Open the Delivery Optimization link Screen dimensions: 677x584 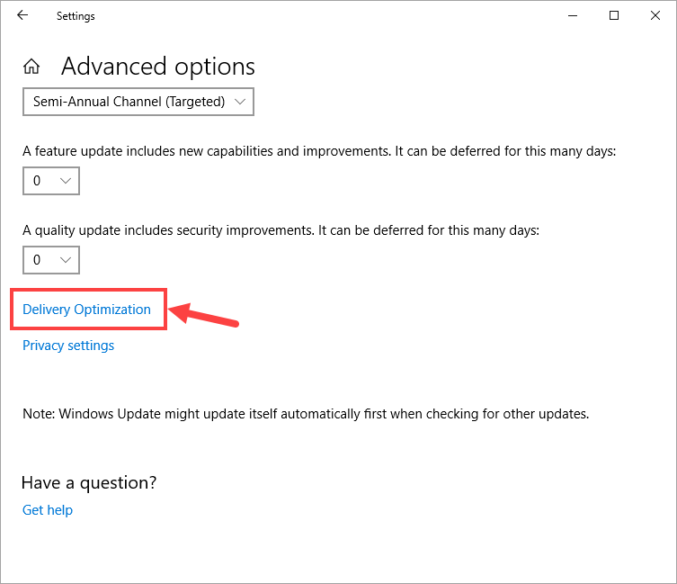86,310
